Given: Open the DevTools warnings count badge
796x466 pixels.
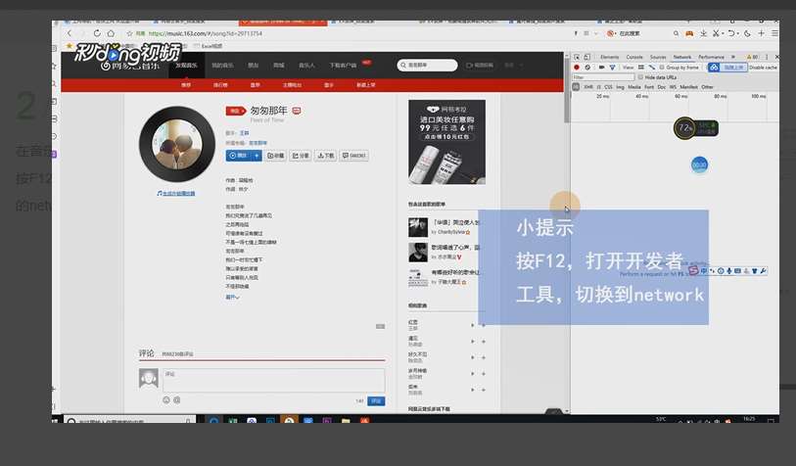Looking at the screenshot, I should click(x=752, y=57).
